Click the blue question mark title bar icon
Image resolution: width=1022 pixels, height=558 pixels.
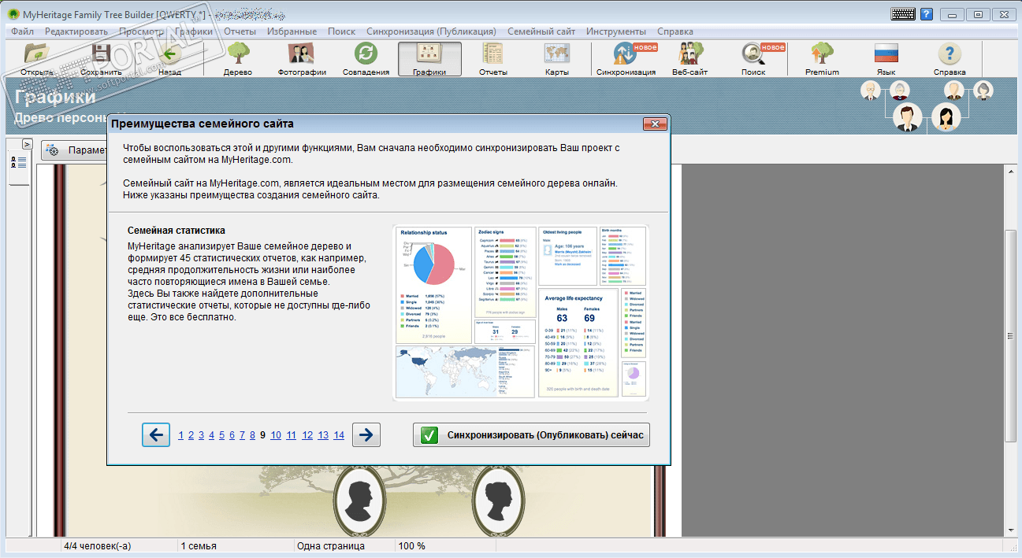pos(927,13)
